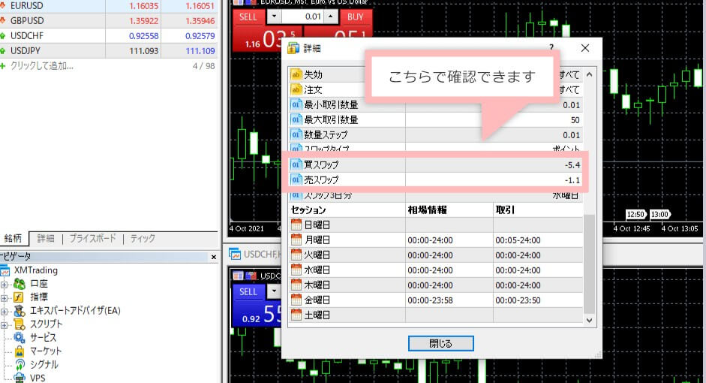Open the VPS cloud icon
This screenshot has height=383, width=706.
click(x=19, y=378)
